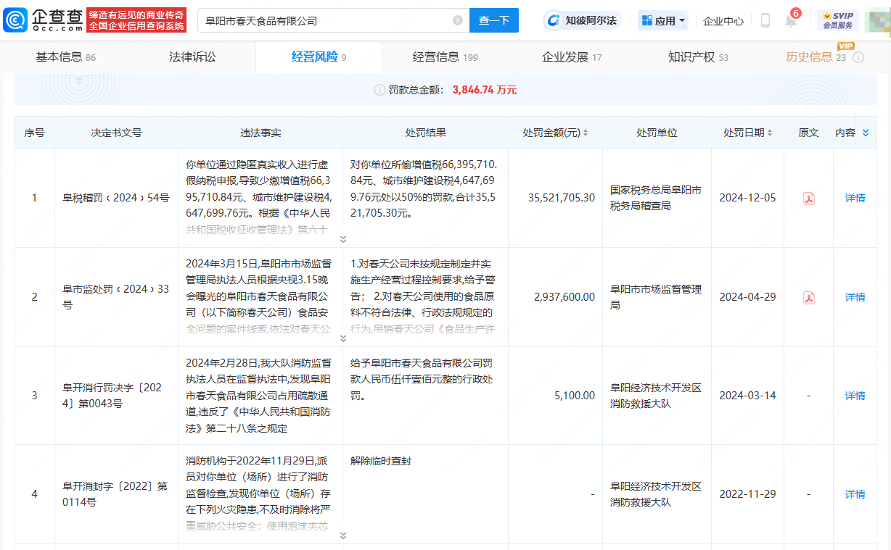The height and width of the screenshot is (550, 891).
Task: Click the 知彼阿尔法 assistant button
Action: pyautogui.click(x=583, y=20)
